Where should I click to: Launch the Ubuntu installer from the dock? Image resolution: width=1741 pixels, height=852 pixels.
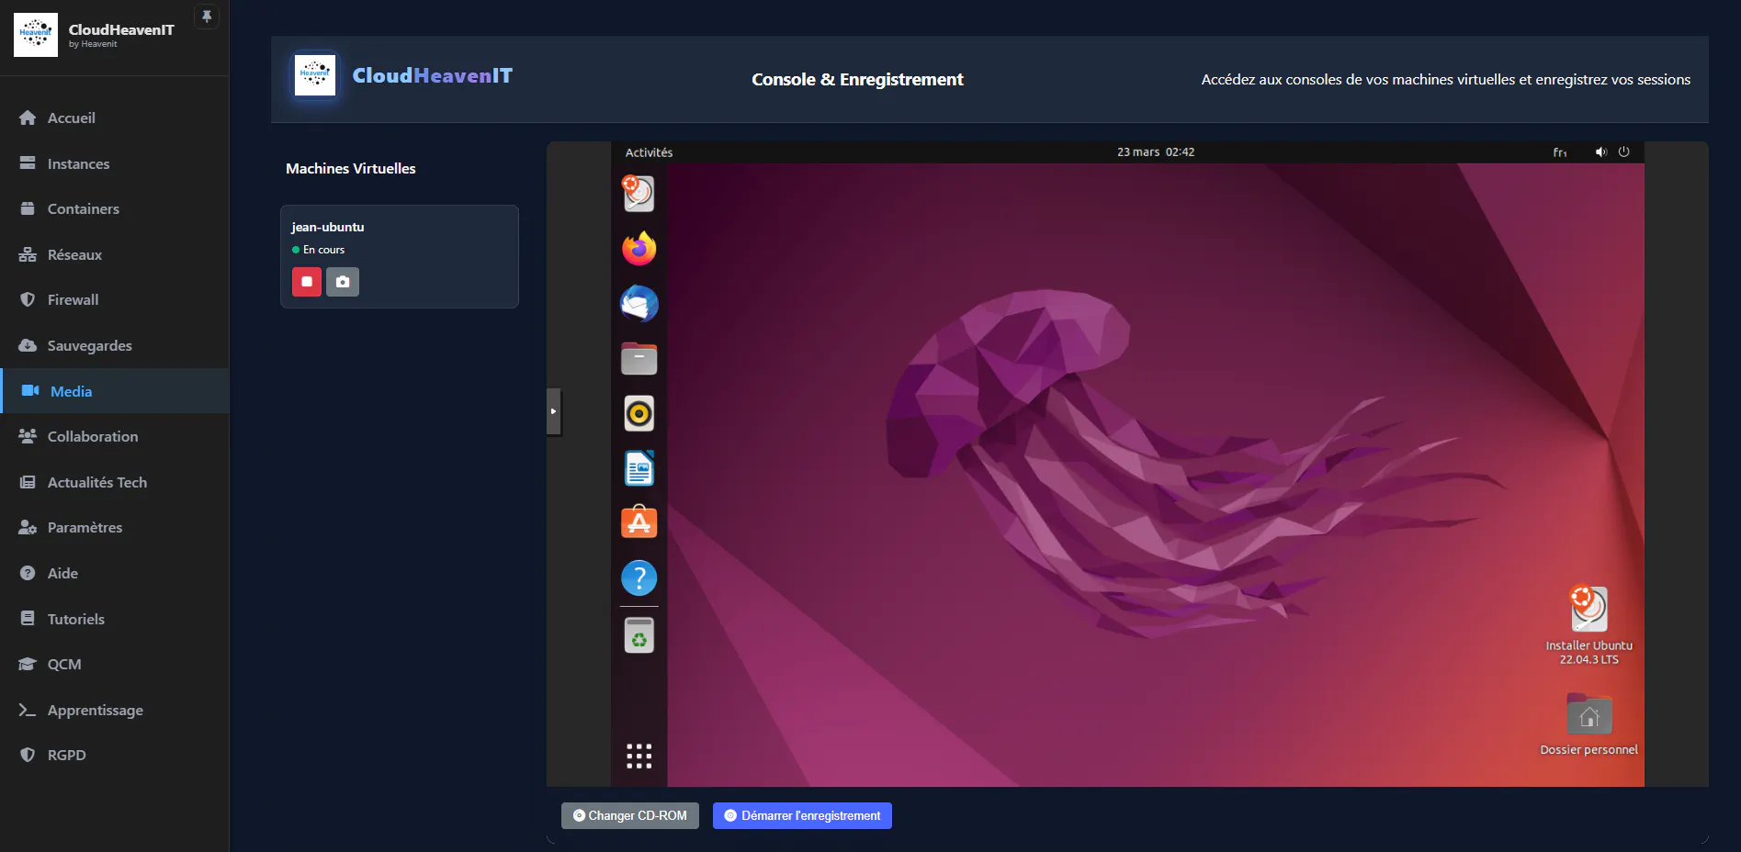click(639, 194)
